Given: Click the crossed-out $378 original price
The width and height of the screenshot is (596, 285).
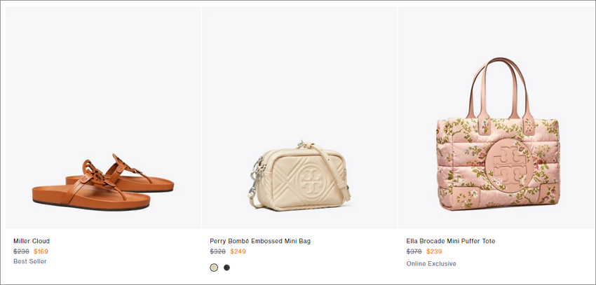Looking at the screenshot, I should tap(414, 251).
